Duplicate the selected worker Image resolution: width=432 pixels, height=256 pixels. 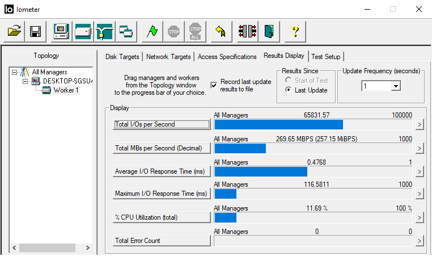coord(126,31)
